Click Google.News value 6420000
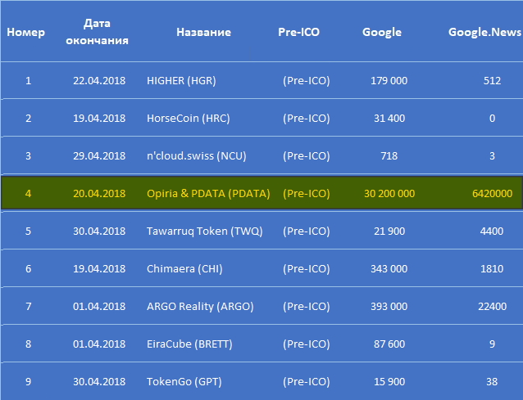The image size is (523, 400). tap(492, 193)
